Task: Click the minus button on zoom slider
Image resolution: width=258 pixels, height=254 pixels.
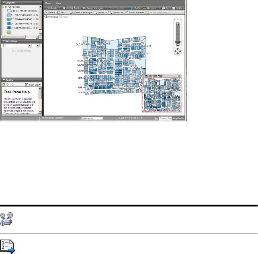Action: (x=178, y=45)
